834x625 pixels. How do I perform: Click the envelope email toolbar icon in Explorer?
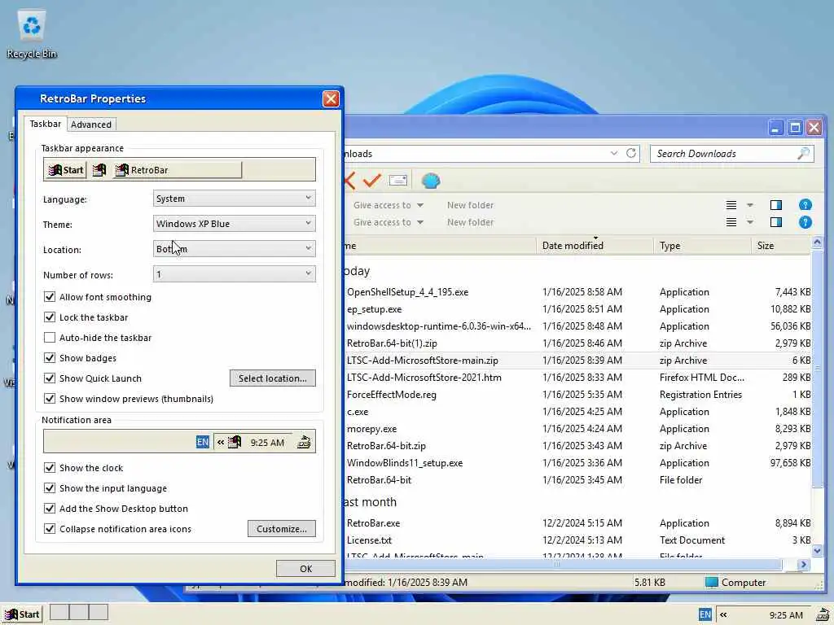(397, 181)
